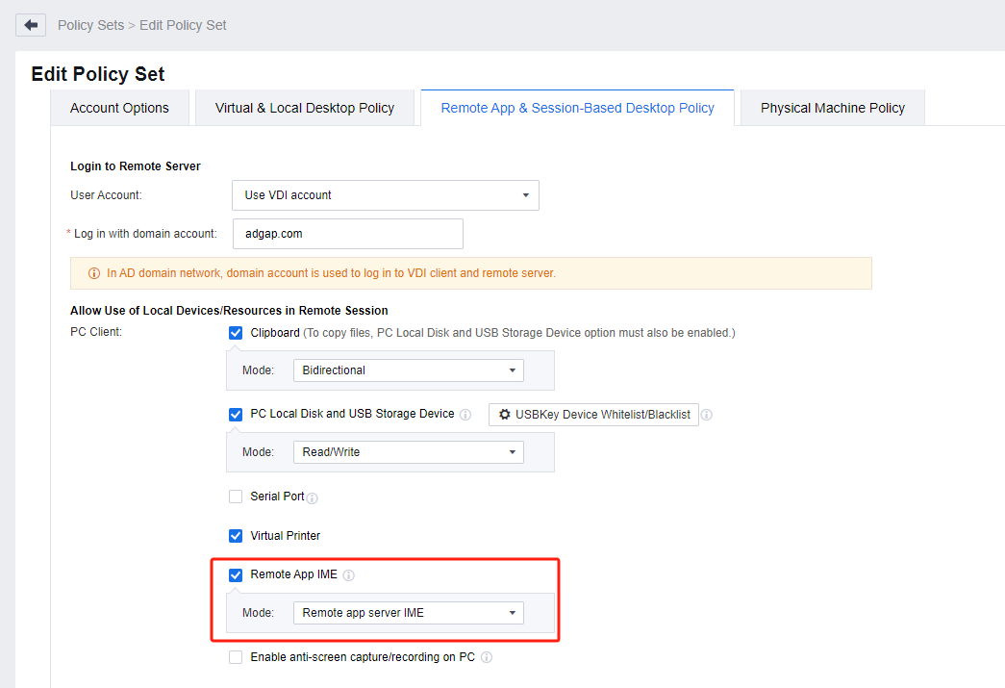Click info icon after USBKey Whitelist button
The image size is (1005, 688).
707,415
